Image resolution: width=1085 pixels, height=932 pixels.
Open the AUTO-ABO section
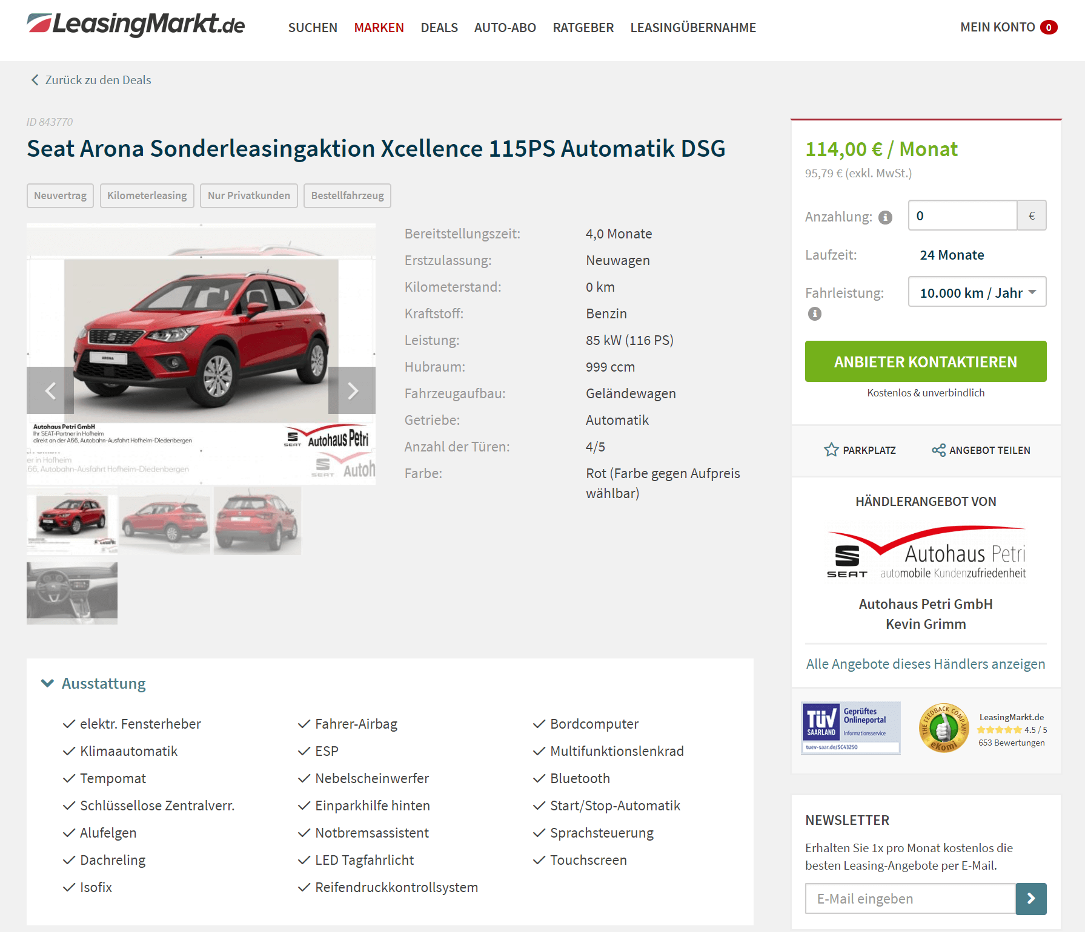tap(505, 28)
